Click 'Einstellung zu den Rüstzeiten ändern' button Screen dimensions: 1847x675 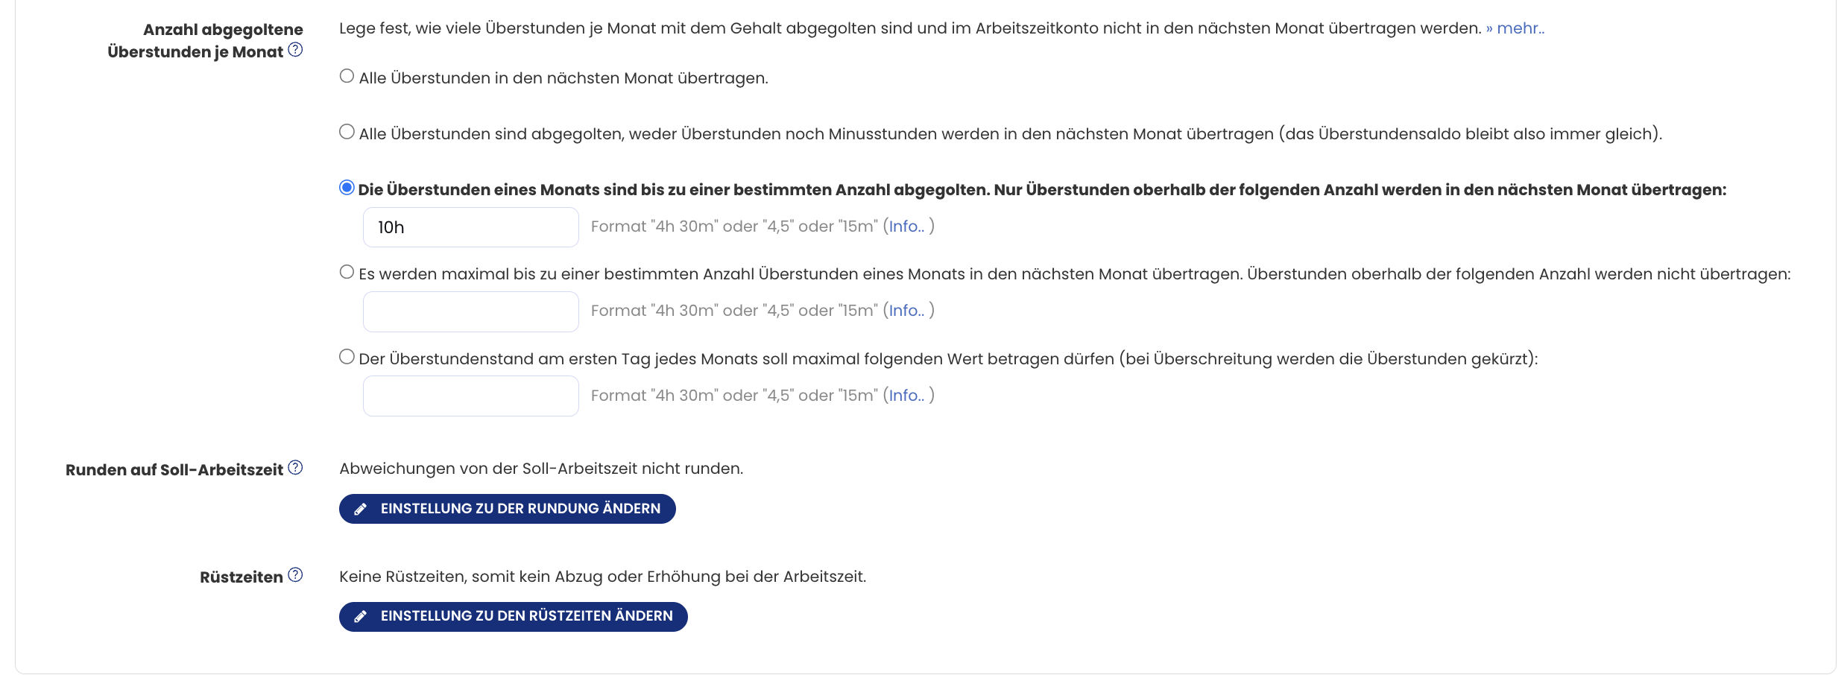click(x=513, y=617)
